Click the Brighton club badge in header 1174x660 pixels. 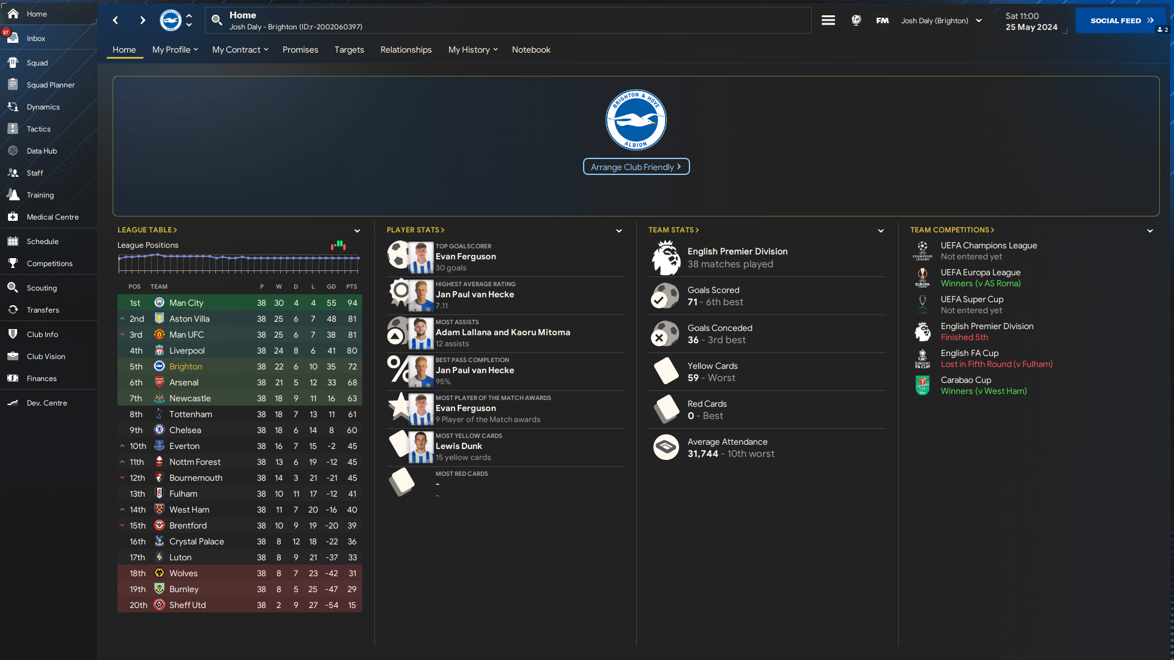click(x=171, y=20)
